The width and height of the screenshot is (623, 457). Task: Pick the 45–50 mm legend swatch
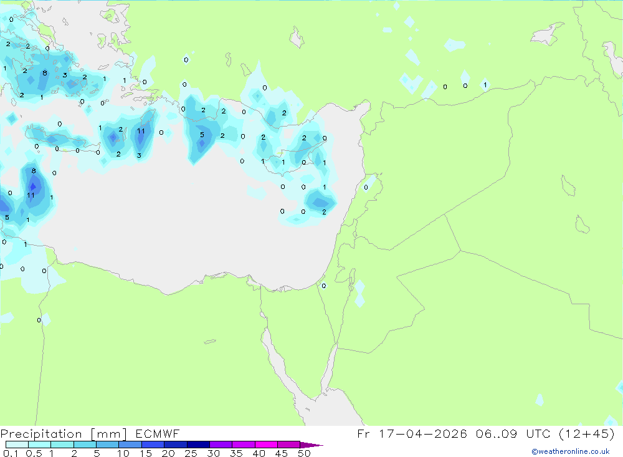tap(289, 445)
